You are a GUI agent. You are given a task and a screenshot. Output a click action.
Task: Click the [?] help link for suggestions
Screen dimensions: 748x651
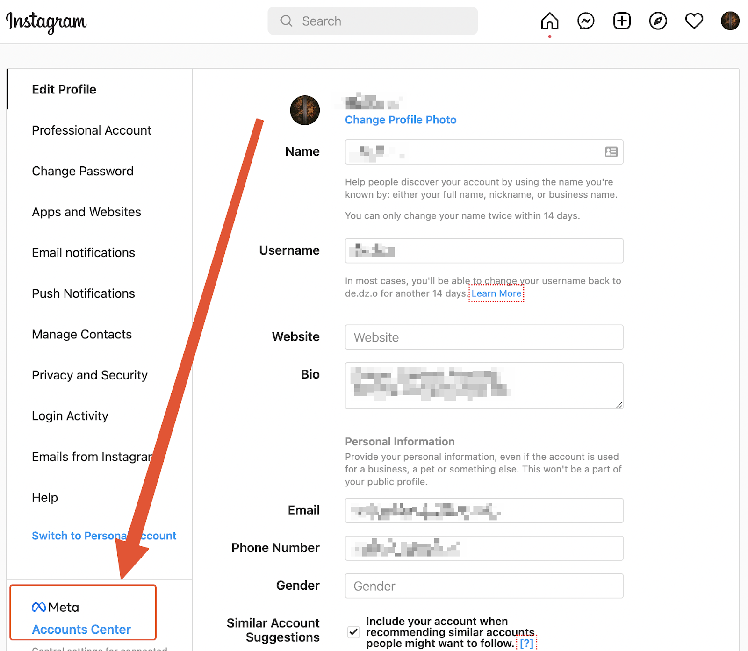click(526, 644)
